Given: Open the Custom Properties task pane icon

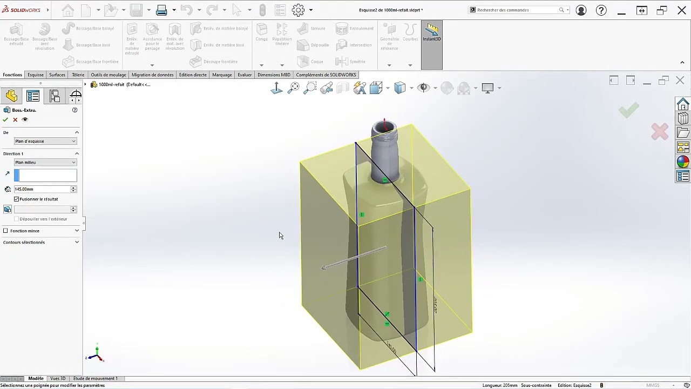Looking at the screenshot, I should pyautogui.click(x=683, y=176).
